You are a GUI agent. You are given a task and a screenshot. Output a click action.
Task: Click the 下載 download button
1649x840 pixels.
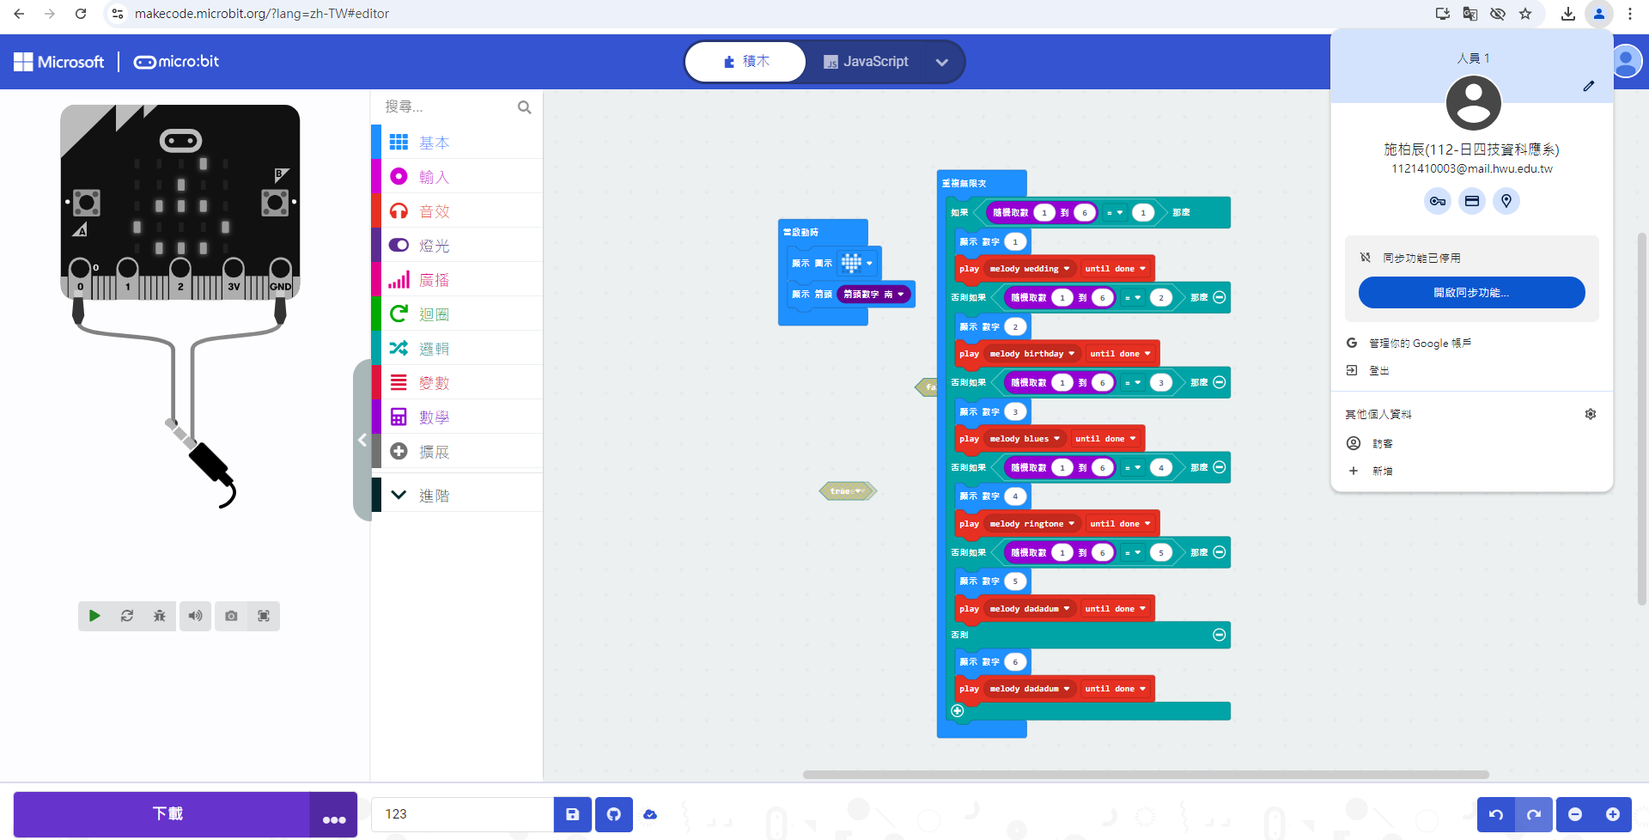click(x=167, y=814)
